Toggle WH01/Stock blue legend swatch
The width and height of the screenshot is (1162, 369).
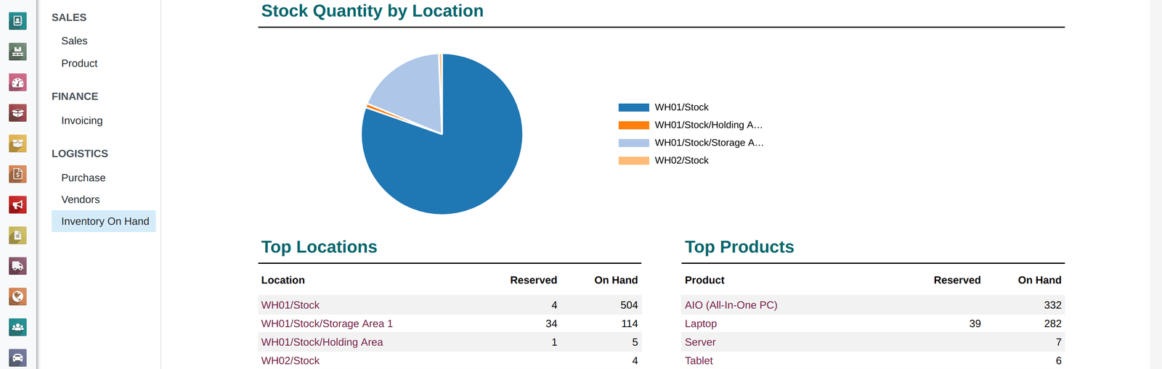(x=633, y=107)
